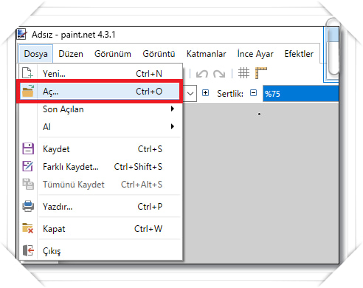Increase value with plus button before Sertlik
The height and width of the screenshot is (288, 363).
205,93
